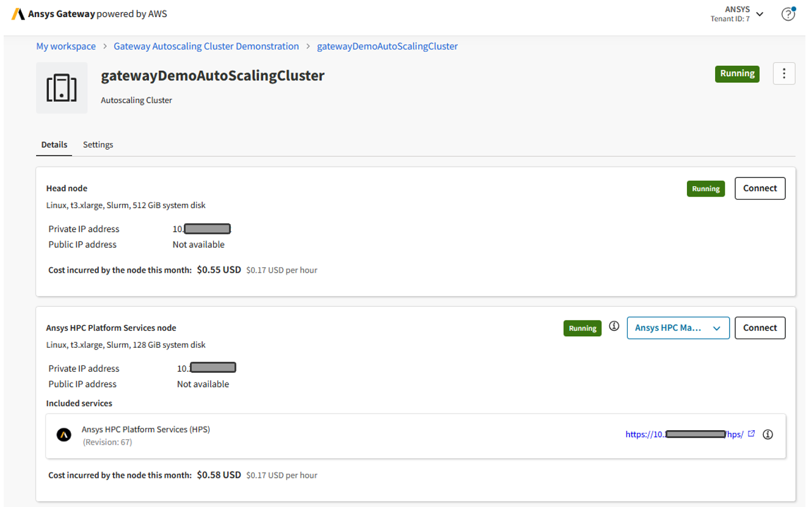The height and width of the screenshot is (507, 806).
Task: Click the Ansys Gateway logo
Action: tap(18, 13)
